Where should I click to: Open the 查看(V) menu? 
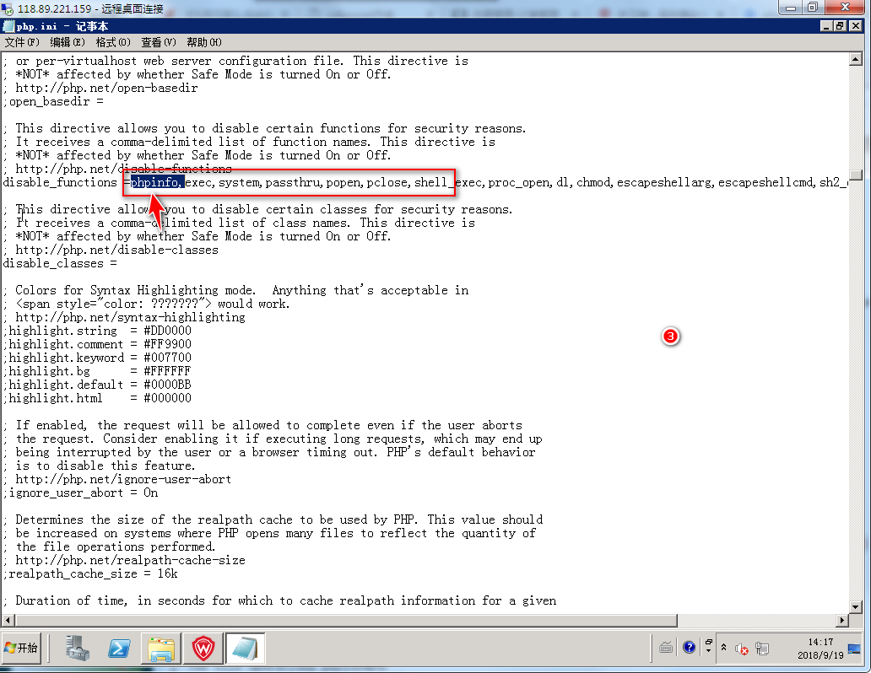(x=158, y=42)
